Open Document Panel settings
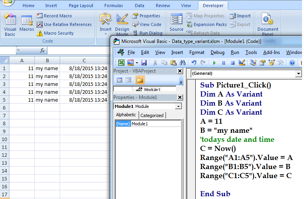Screen dimensions: 304x199 [x=268, y=24]
